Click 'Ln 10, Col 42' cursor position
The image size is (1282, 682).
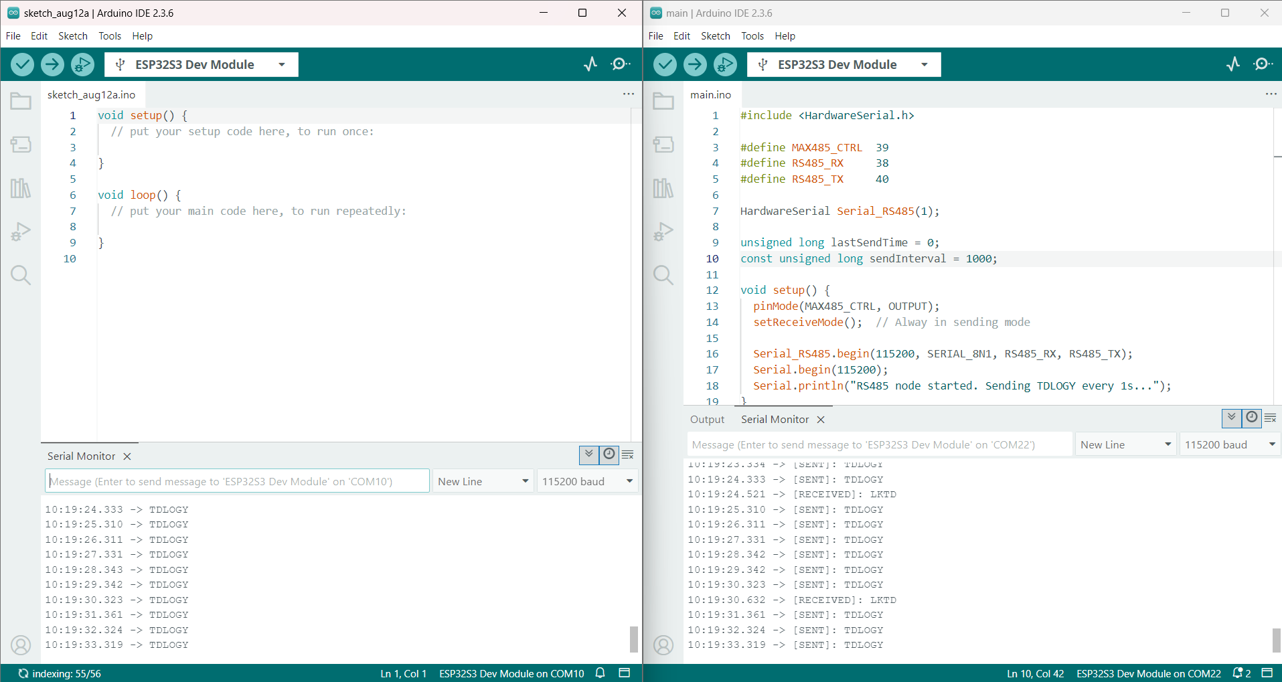point(1036,673)
